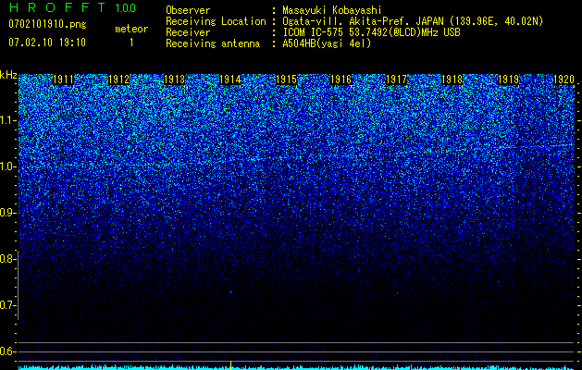Click the HROFFT 1.0.0 title text

[72, 7]
